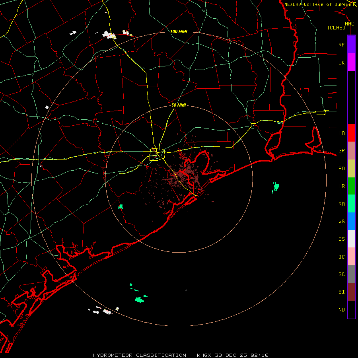Image resolution: width=358 pixels, height=358 pixels.
Task: Click the HHC product label
Action: point(349,24)
